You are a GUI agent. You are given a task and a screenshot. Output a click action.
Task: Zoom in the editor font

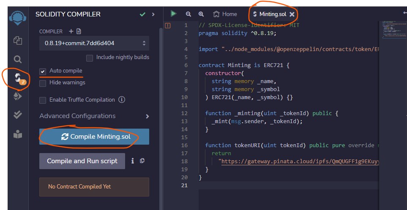[201, 14]
